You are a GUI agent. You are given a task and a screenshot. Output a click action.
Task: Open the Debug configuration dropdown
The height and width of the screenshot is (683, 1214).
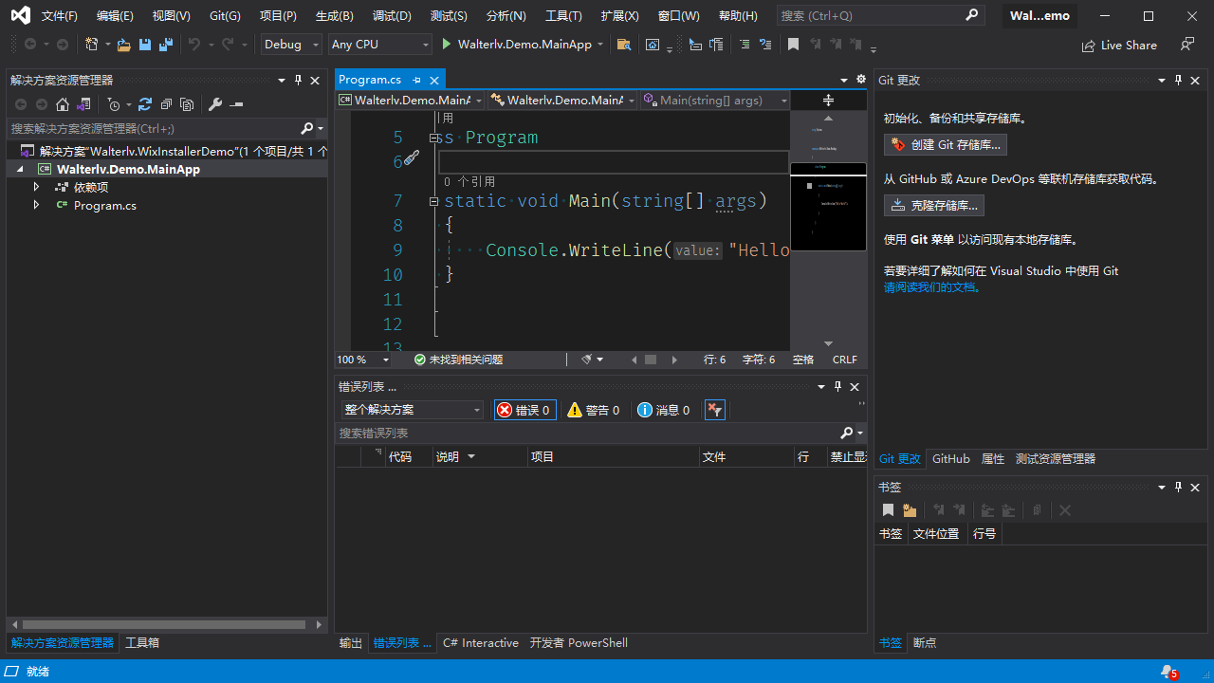(292, 45)
